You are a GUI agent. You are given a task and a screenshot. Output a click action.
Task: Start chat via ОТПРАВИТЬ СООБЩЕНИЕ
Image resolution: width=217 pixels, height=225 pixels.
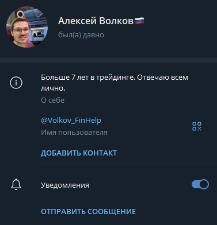point(88,212)
